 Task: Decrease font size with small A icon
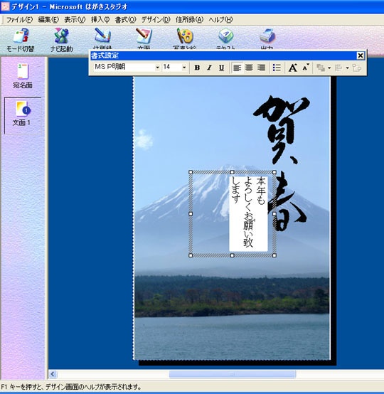point(306,68)
